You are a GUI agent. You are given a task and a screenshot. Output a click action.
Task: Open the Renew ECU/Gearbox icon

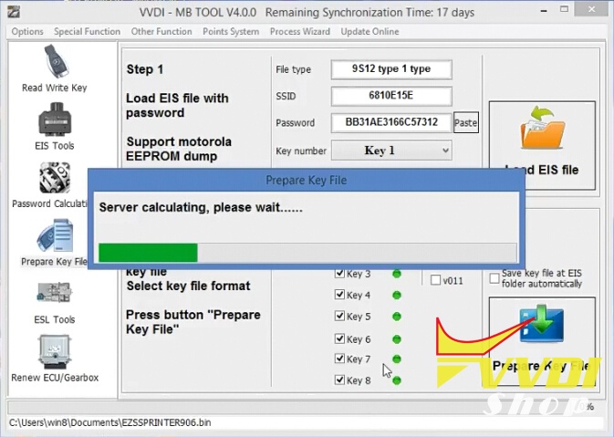55,351
